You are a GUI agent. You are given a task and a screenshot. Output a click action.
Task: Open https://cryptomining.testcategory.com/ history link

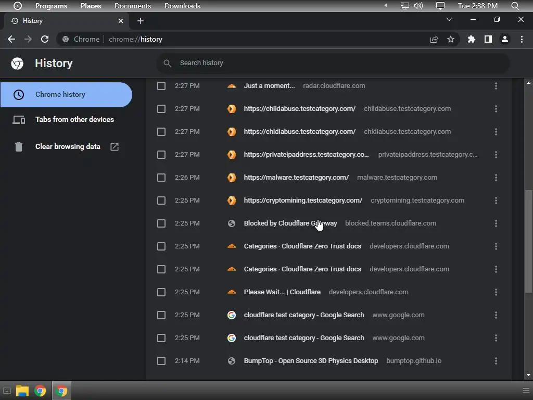pos(303,201)
